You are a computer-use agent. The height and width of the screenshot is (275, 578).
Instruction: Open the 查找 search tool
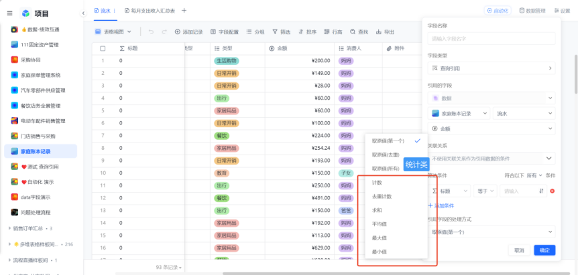[x=359, y=32]
